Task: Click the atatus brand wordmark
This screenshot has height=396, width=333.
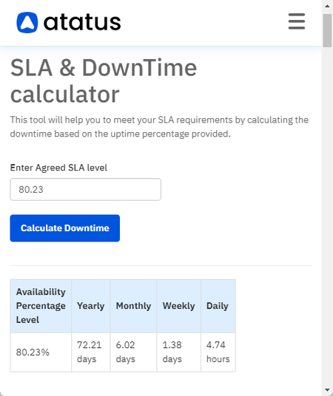Action: (82, 22)
